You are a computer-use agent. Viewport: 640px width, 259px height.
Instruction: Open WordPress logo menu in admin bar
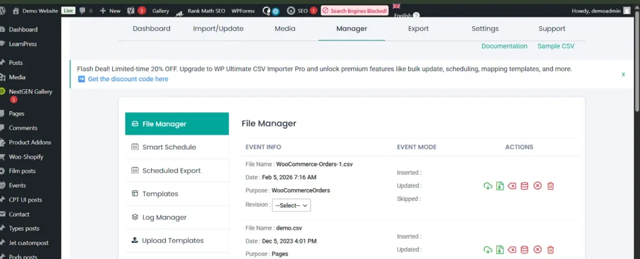point(2,11)
